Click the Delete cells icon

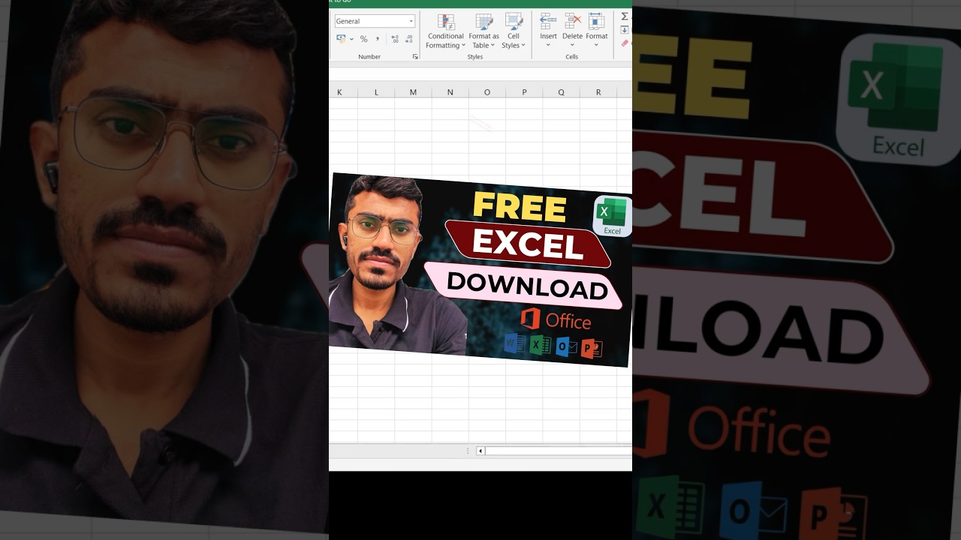click(572, 22)
